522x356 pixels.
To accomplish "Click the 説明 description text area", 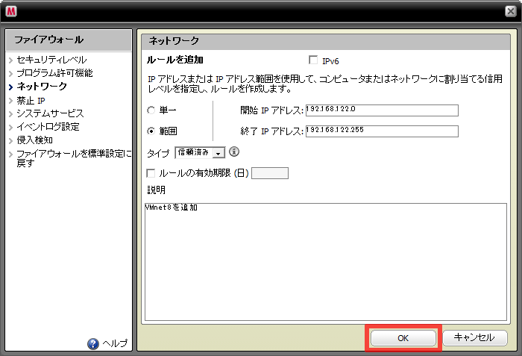I will pos(324,261).
